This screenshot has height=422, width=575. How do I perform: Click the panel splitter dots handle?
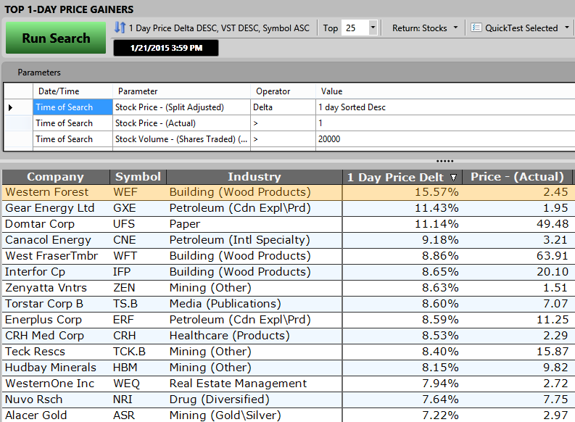pyautogui.click(x=444, y=161)
